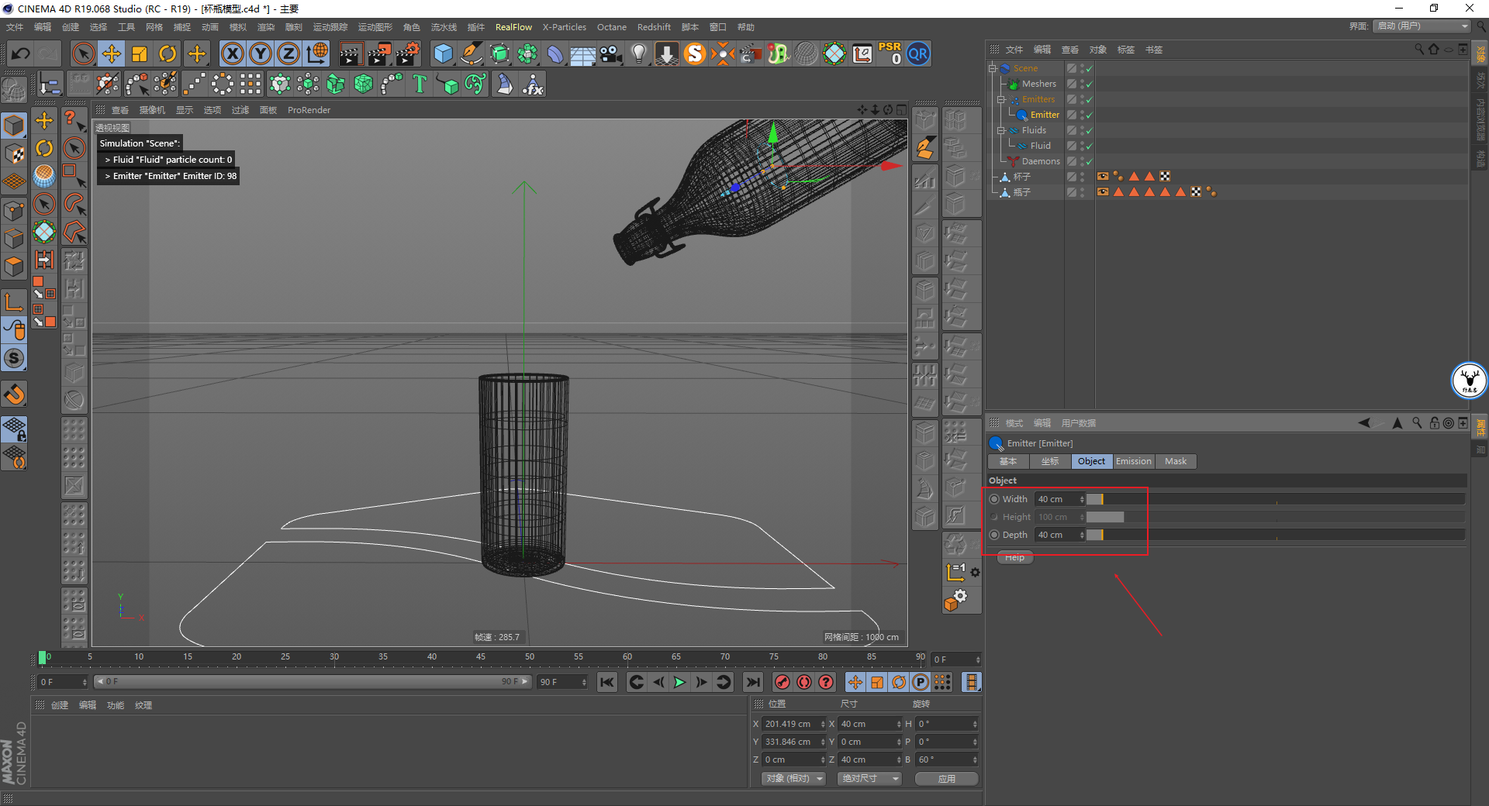Switch to the Emission tab
This screenshot has width=1489, height=806.
[x=1133, y=462]
